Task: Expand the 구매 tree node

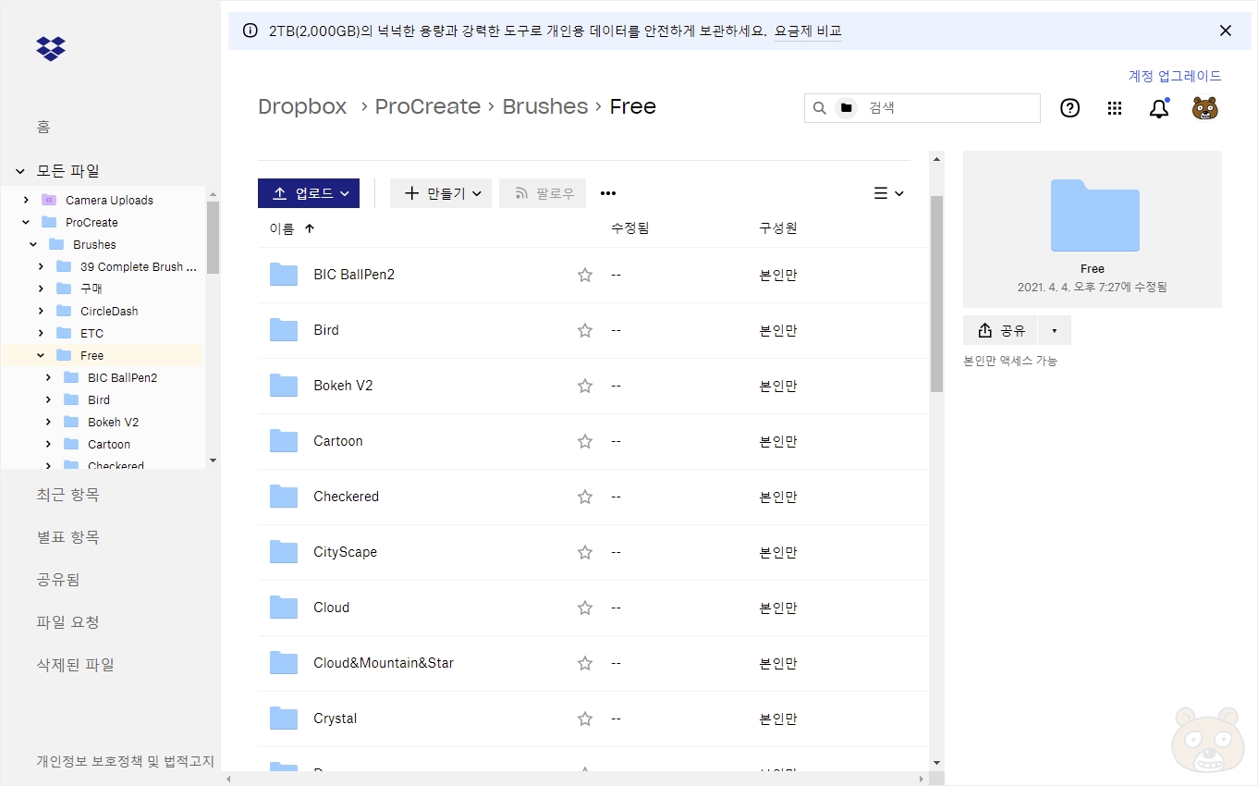Action: [x=41, y=289]
